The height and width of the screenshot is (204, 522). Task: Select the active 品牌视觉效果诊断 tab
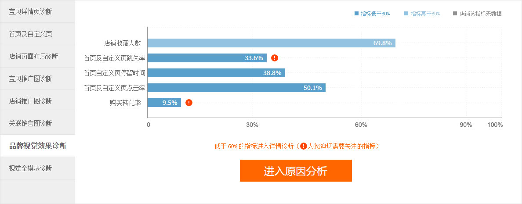[x=38, y=146]
